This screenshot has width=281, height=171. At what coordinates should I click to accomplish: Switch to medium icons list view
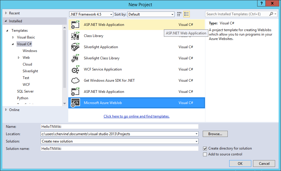[x=187, y=14]
